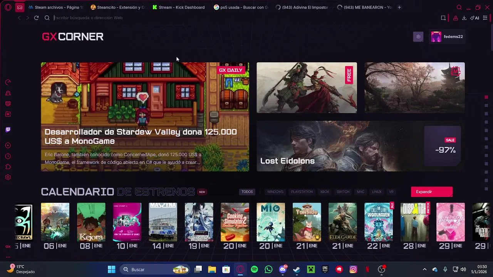Go forward with the forward arrow

(27, 18)
